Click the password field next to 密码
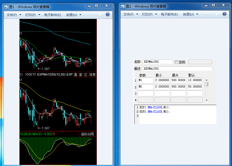Image resolution: width=232 pixels, height=166 pixels. tap(200, 62)
